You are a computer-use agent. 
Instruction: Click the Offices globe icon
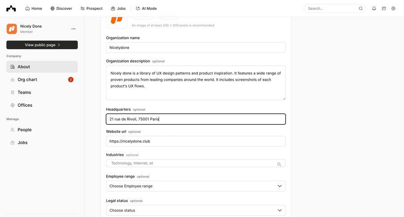tap(13, 105)
